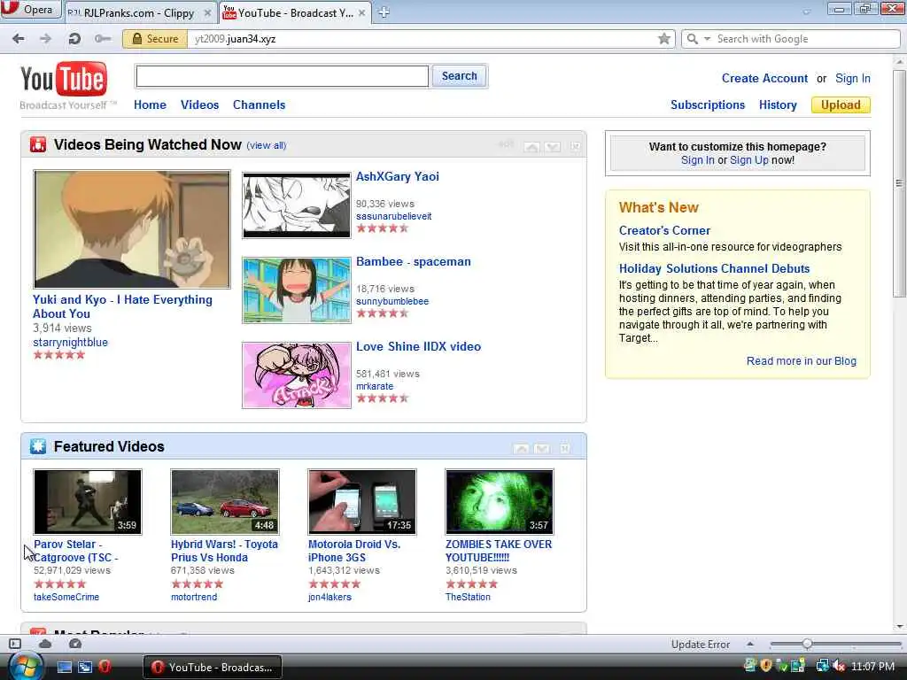907x680 pixels.
Task: Click the (view all) link
Action: pos(266,145)
